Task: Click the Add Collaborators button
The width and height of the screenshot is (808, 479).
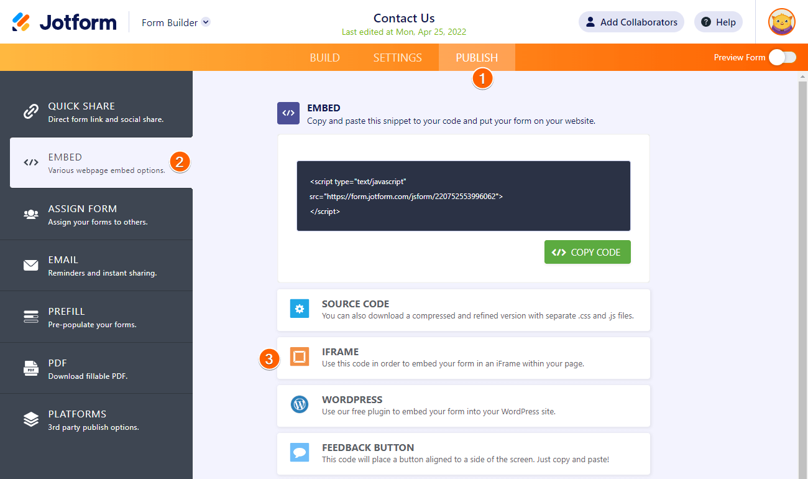Action: tap(631, 22)
